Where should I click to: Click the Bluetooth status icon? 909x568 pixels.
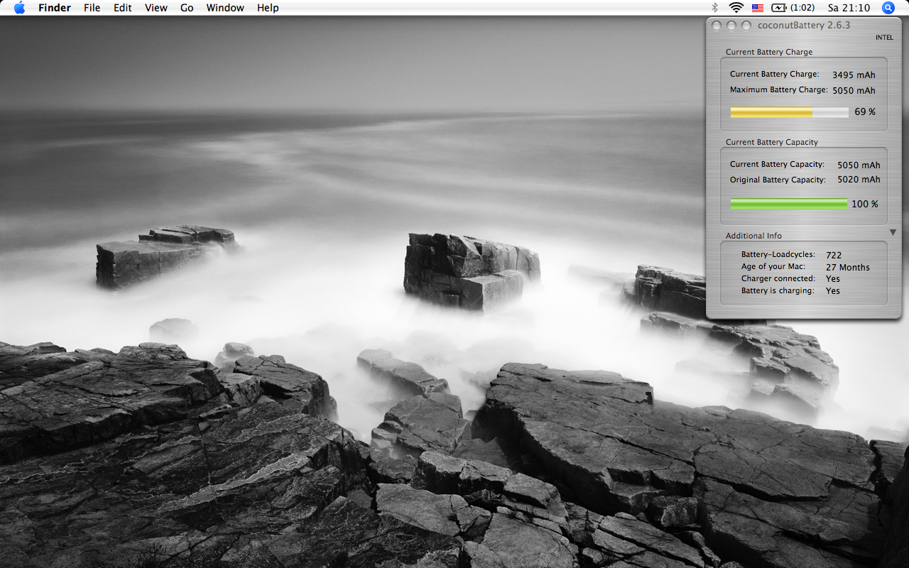[x=715, y=8]
